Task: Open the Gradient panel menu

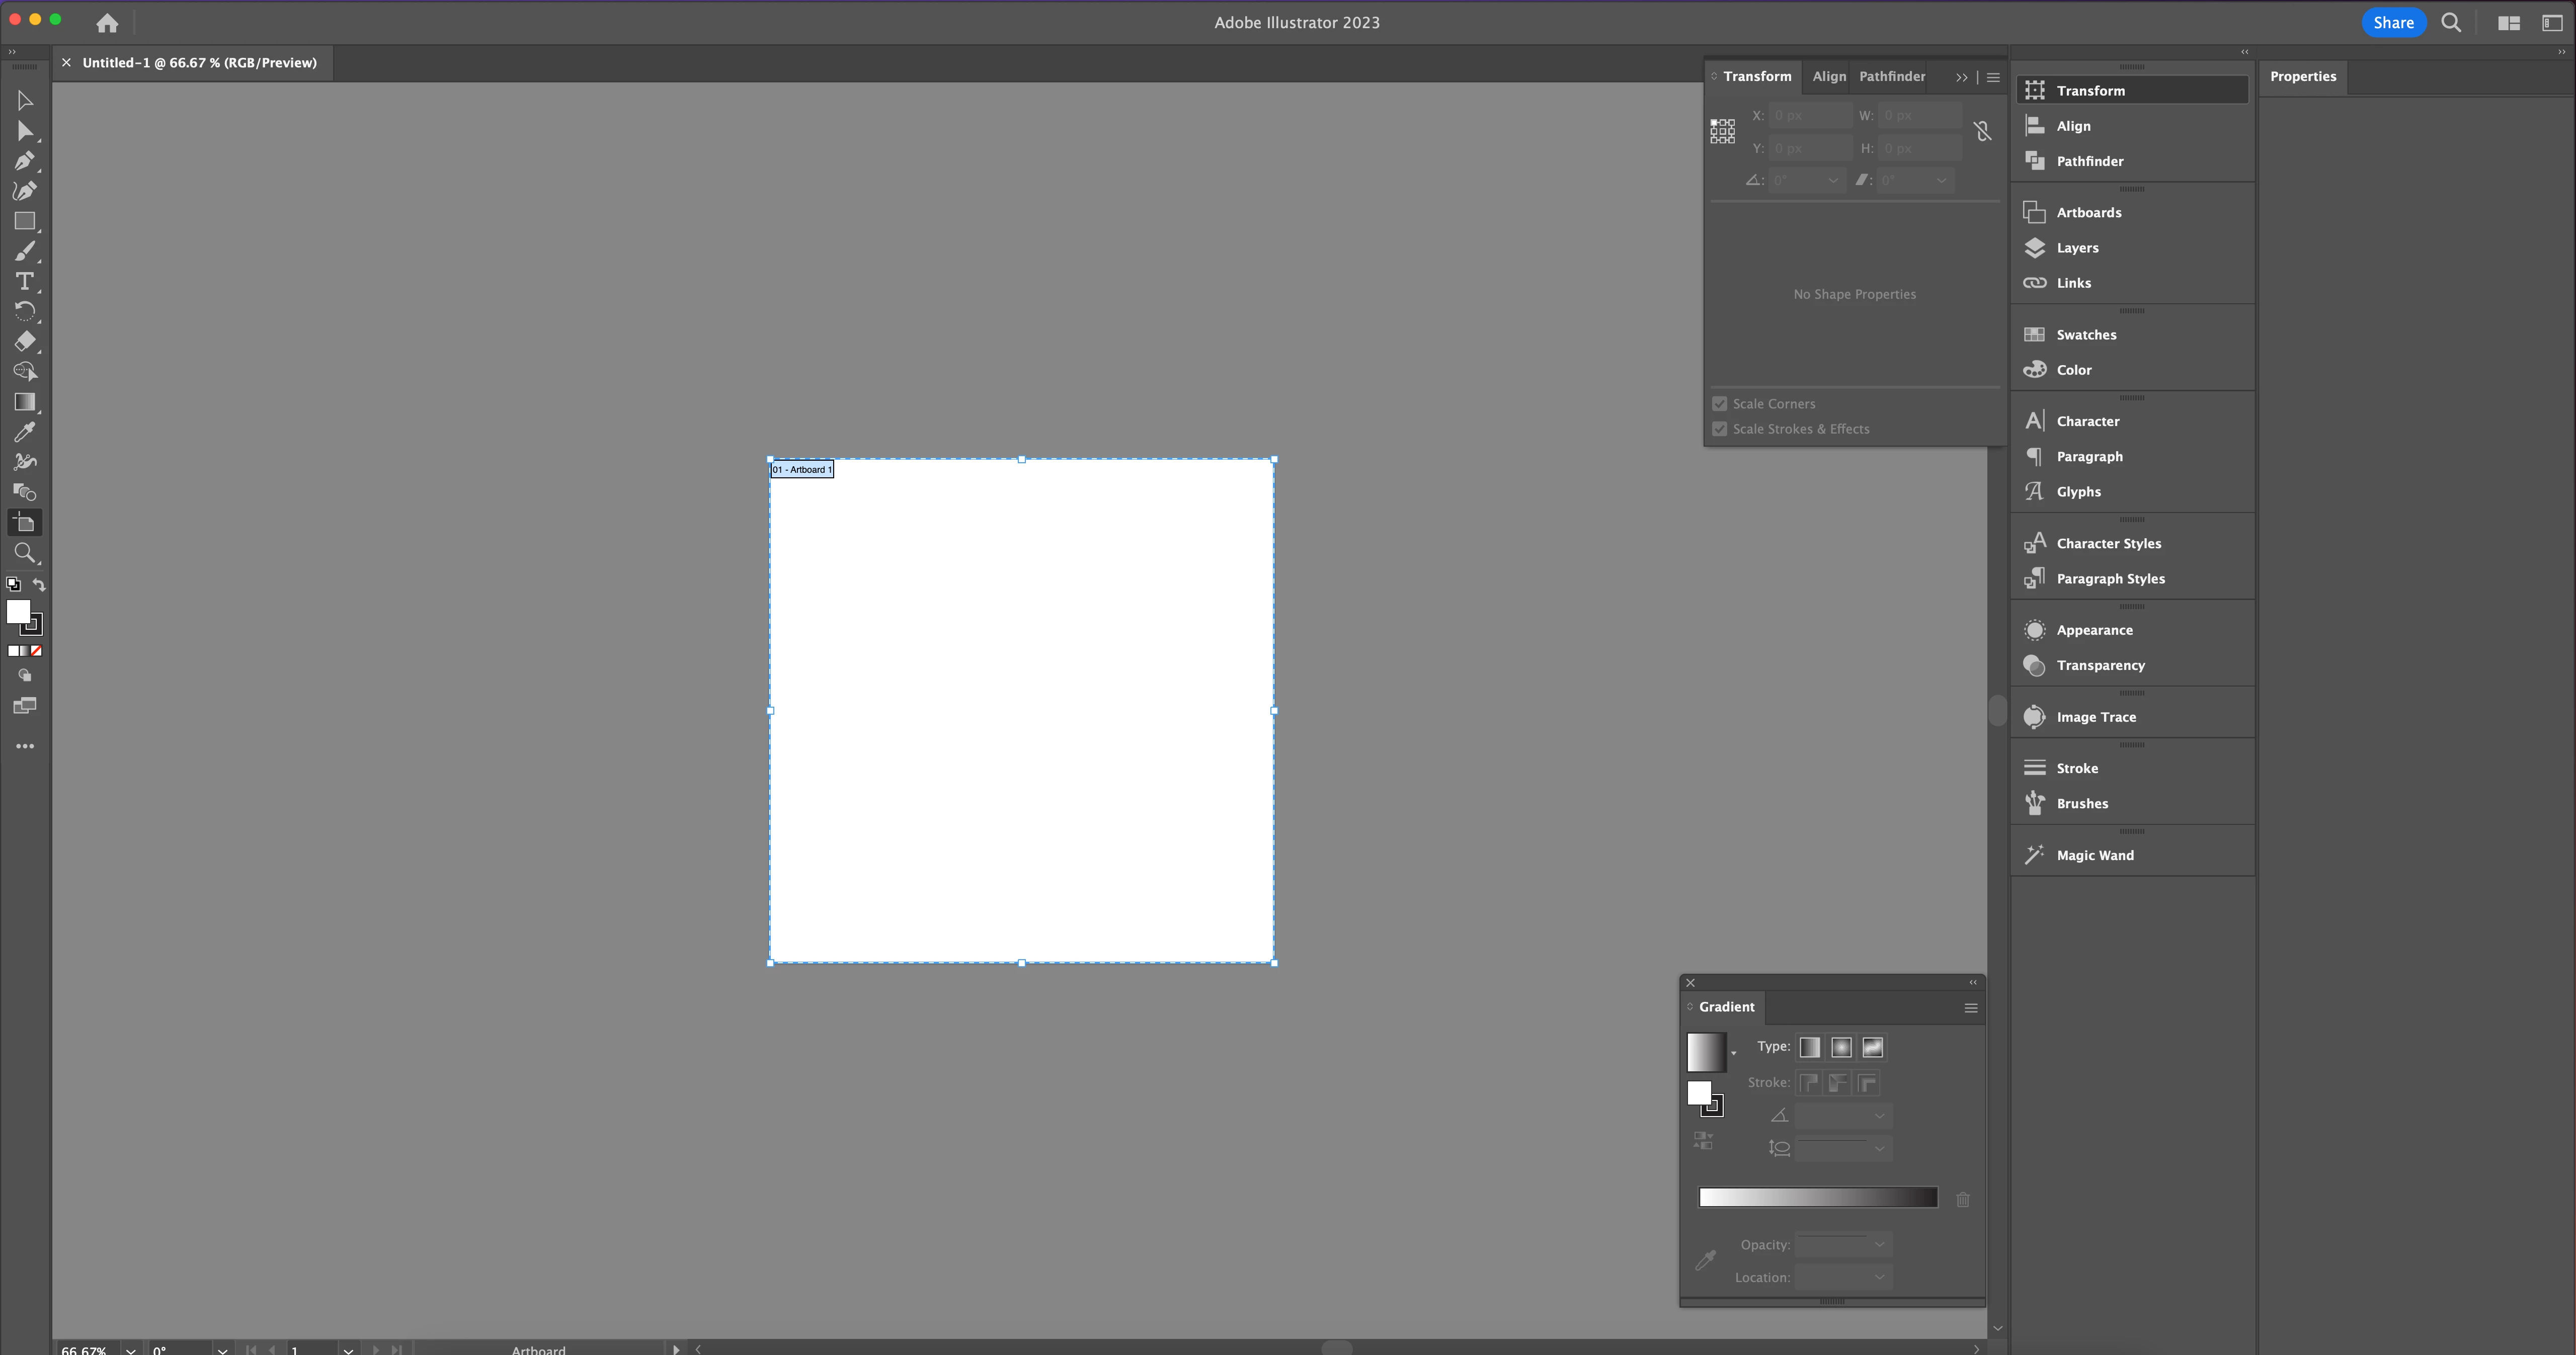Action: point(1971,1008)
